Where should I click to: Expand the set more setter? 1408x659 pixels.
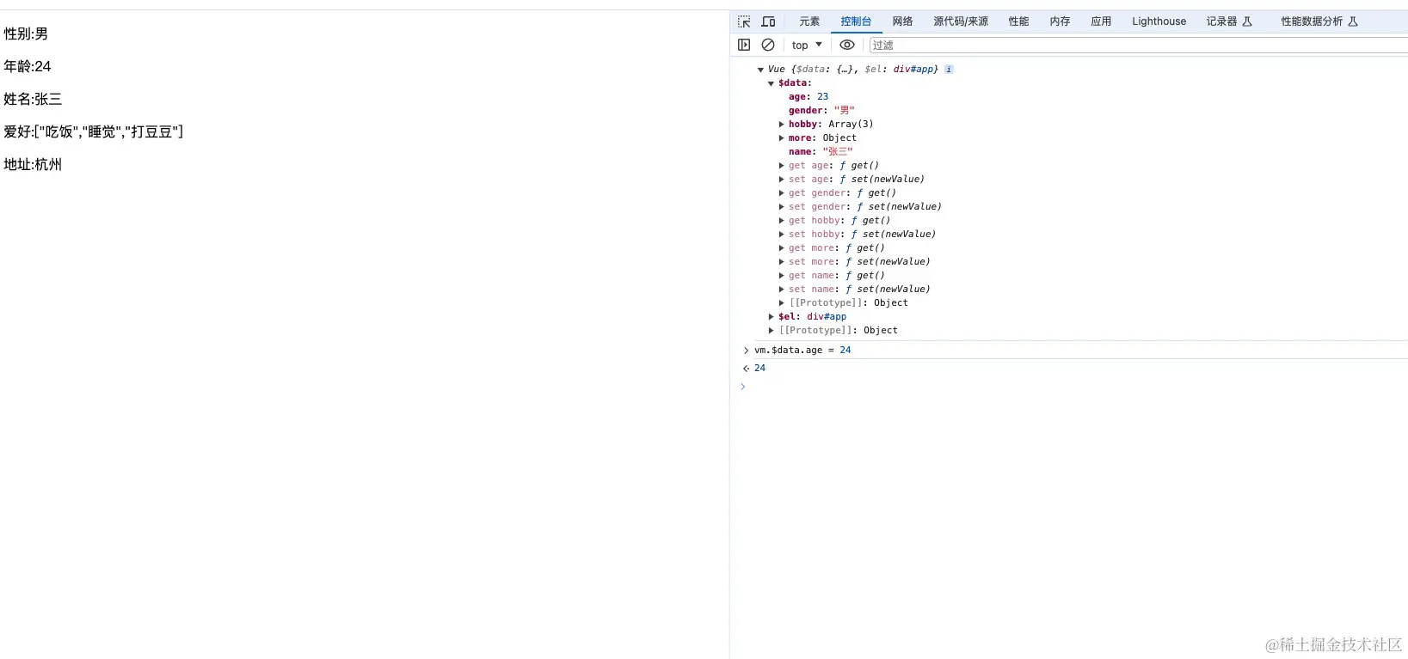click(x=781, y=262)
